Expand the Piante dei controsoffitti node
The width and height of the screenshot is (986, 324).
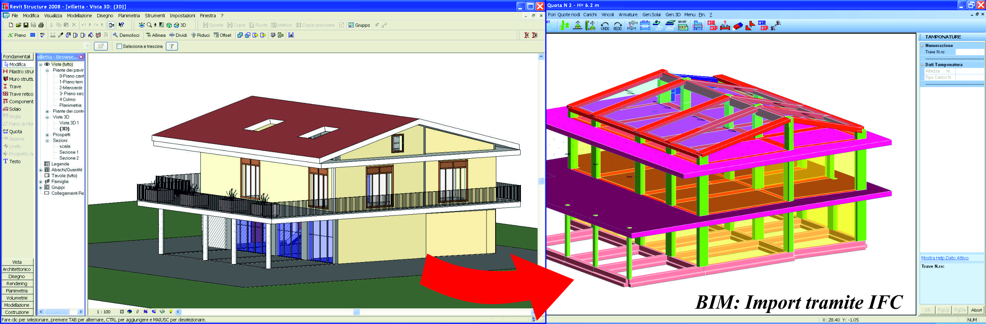coord(47,112)
